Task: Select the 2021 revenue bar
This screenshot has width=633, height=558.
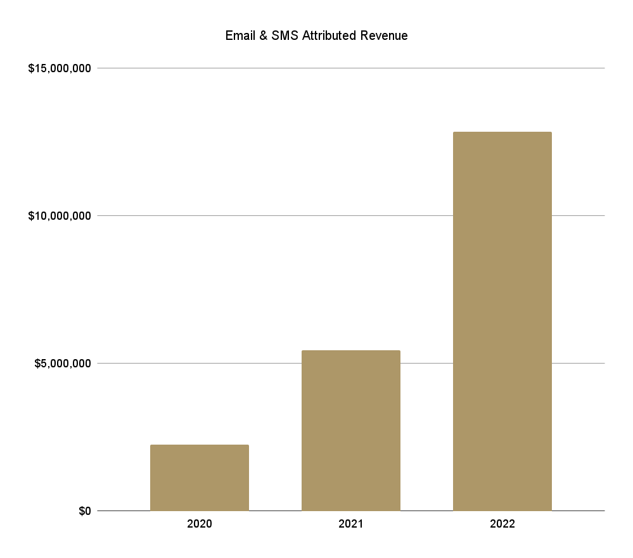Action: [351, 431]
